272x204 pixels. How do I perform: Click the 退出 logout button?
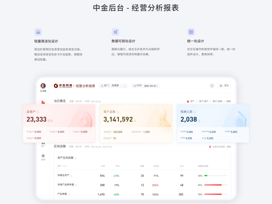tap(224, 86)
